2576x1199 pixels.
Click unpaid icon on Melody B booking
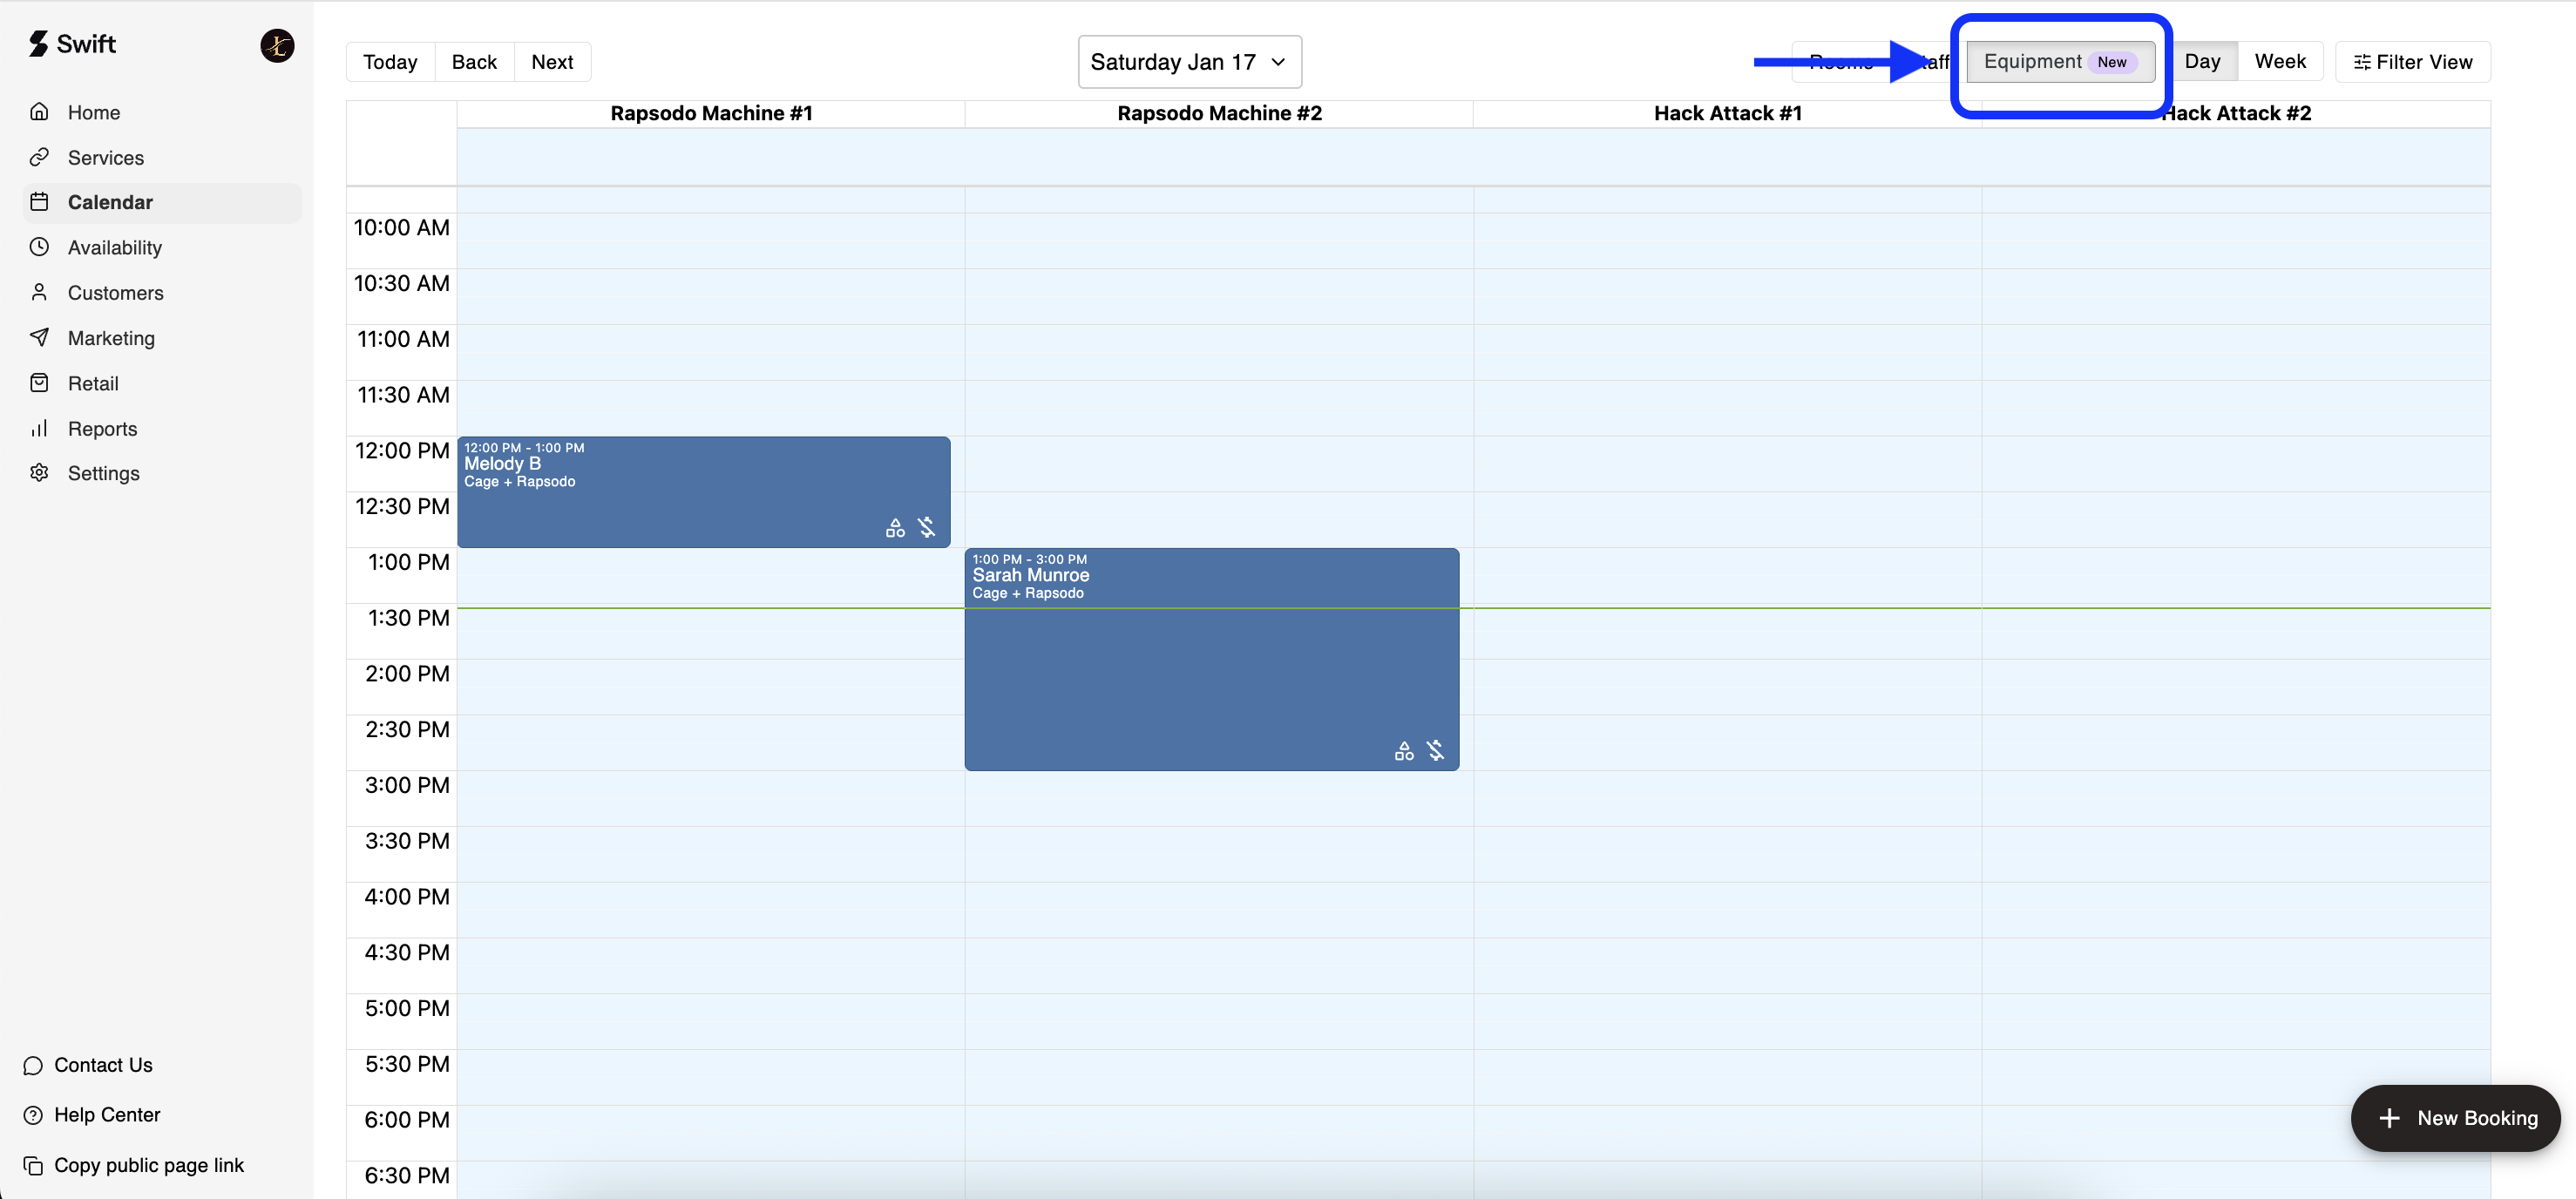click(926, 527)
